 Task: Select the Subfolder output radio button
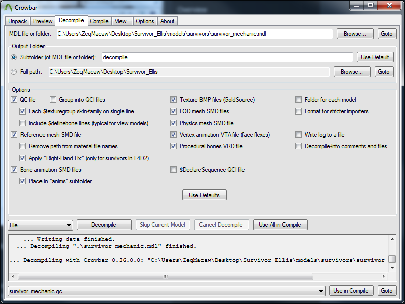(14, 57)
